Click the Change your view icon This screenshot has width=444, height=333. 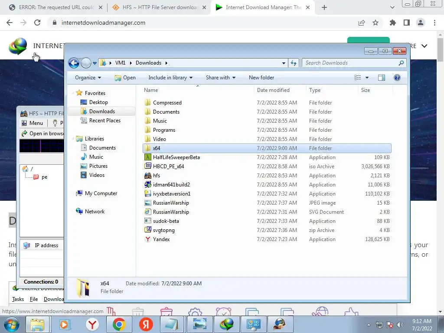click(x=358, y=78)
